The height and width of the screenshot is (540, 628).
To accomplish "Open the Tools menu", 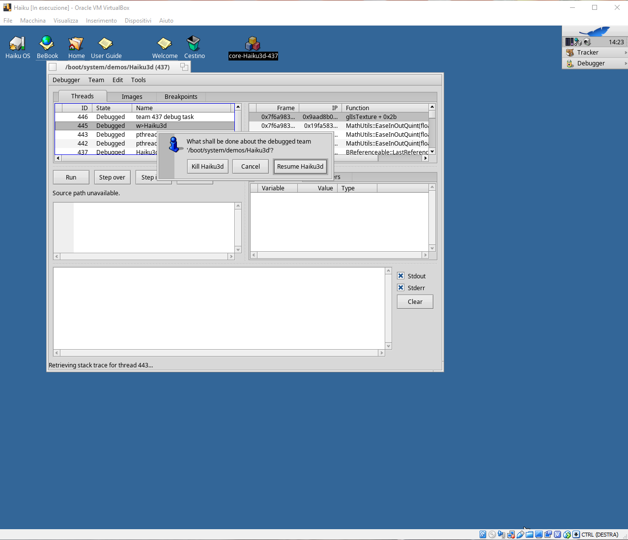I will [138, 80].
